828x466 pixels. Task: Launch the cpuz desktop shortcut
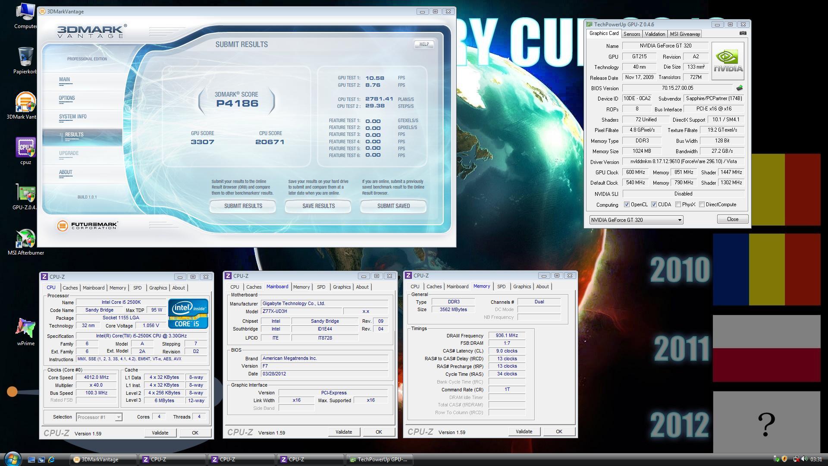pos(25,151)
